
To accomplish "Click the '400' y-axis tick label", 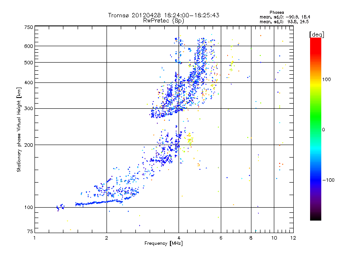I will pyautogui.click(x=28, y=82).
